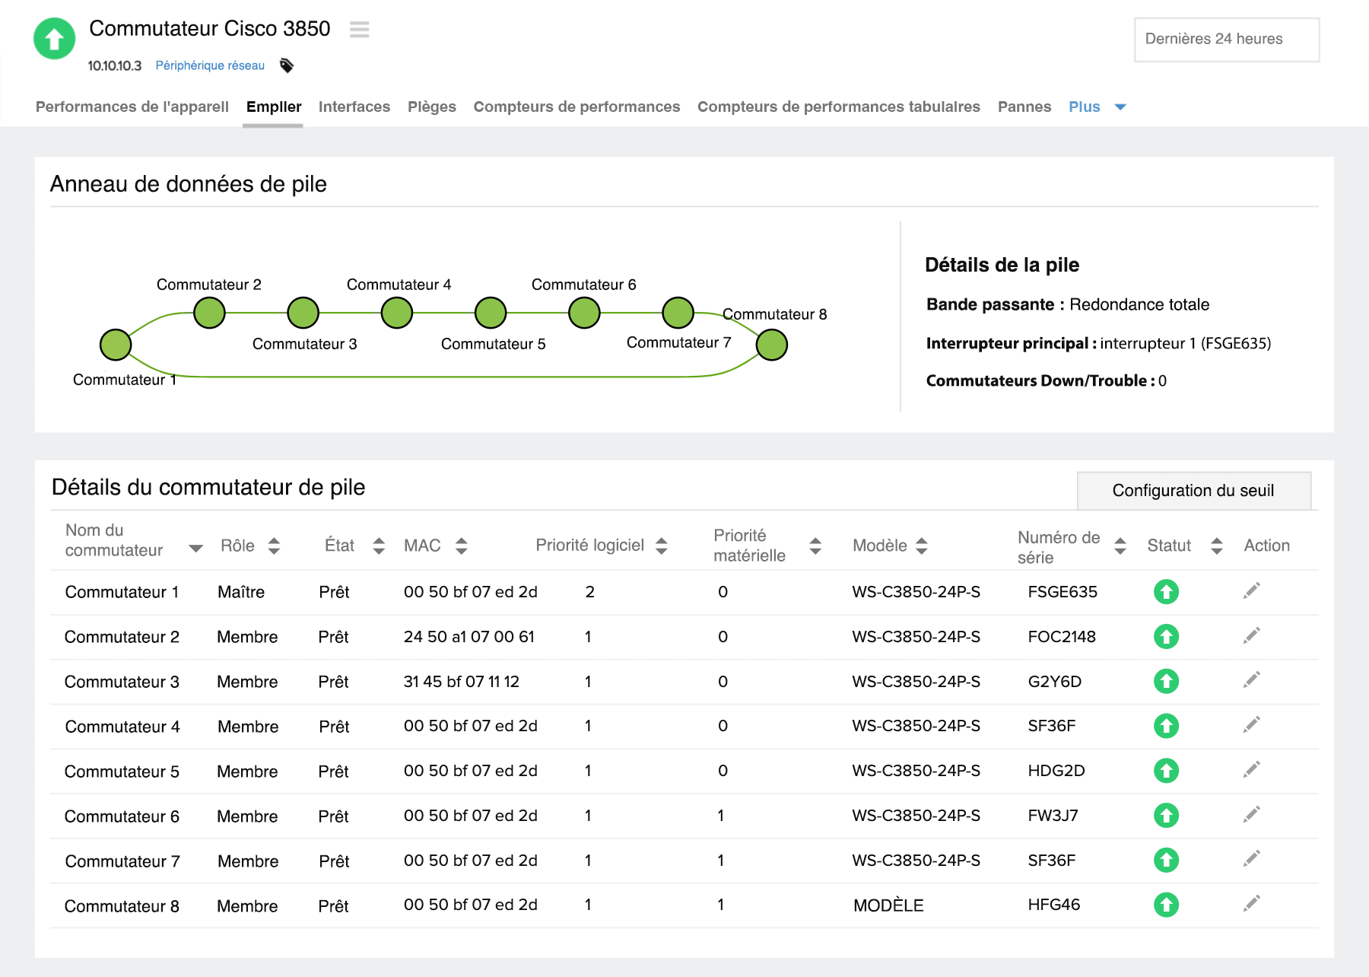Select Commutateur 4 node in the stack ring diagram
The image size is (1369, 977).
[x=396, y=312]
